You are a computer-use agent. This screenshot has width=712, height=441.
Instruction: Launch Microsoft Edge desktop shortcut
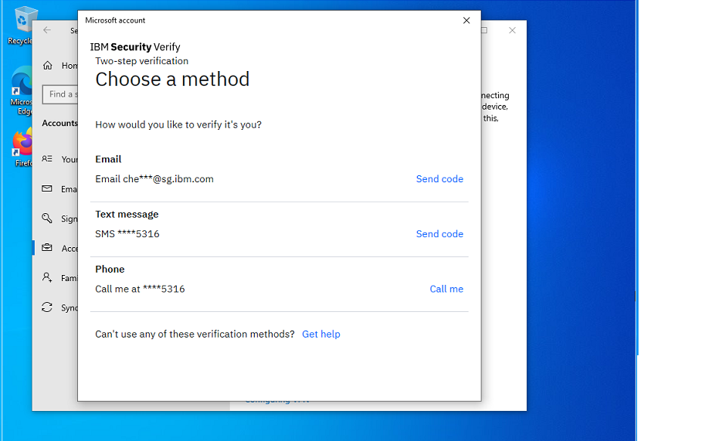(x=21, y=91)
